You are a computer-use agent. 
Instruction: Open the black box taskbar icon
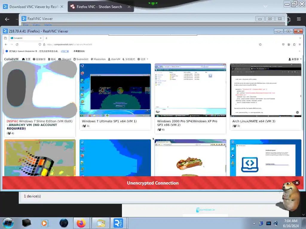click(x=26, y=223)
